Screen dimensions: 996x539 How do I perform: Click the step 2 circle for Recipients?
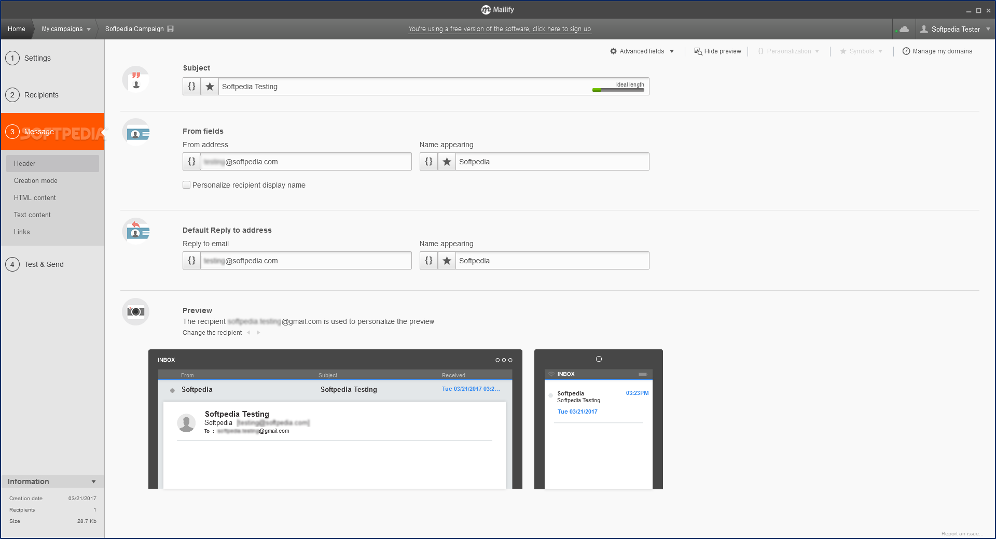[12, 95]
